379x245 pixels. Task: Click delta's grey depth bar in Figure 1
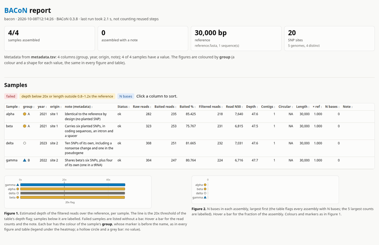pyautogui.click(x=73, y=193)
